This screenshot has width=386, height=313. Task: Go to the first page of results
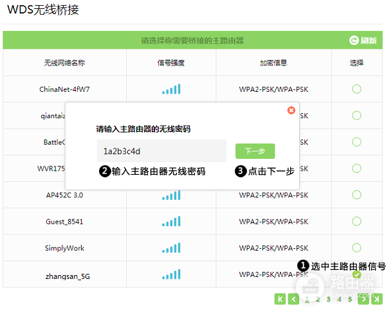coord(280,299)
